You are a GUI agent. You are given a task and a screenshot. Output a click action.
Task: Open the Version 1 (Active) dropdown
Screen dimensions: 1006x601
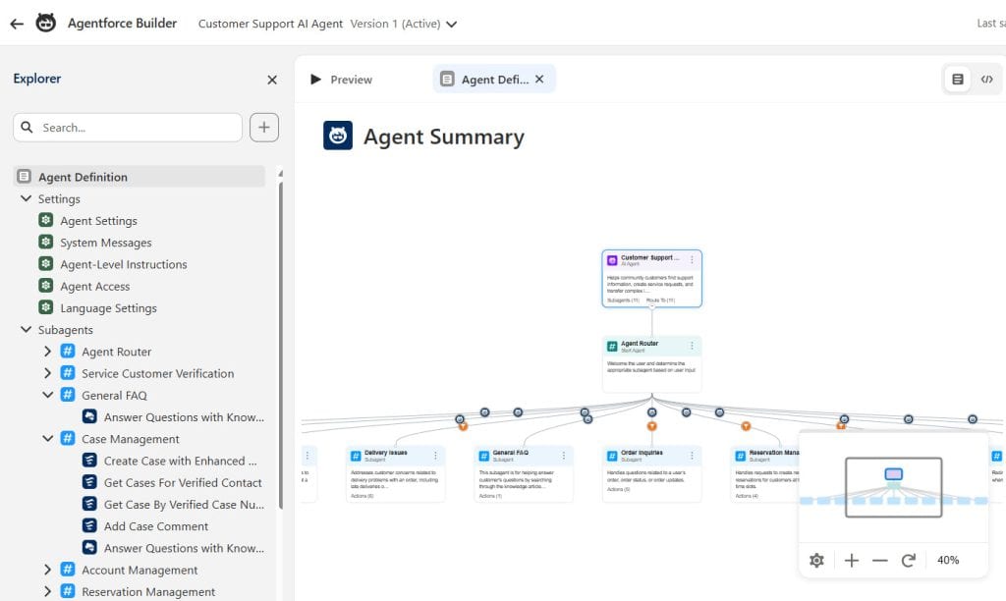[404, 24]
